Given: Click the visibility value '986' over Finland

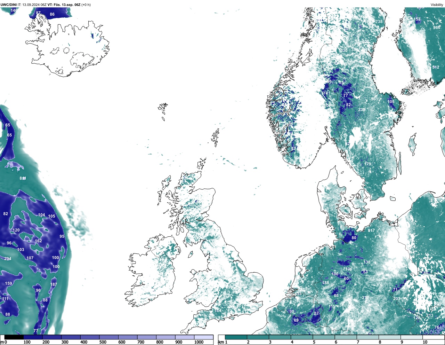Looking at the screenshot, I should coord(437,28).
